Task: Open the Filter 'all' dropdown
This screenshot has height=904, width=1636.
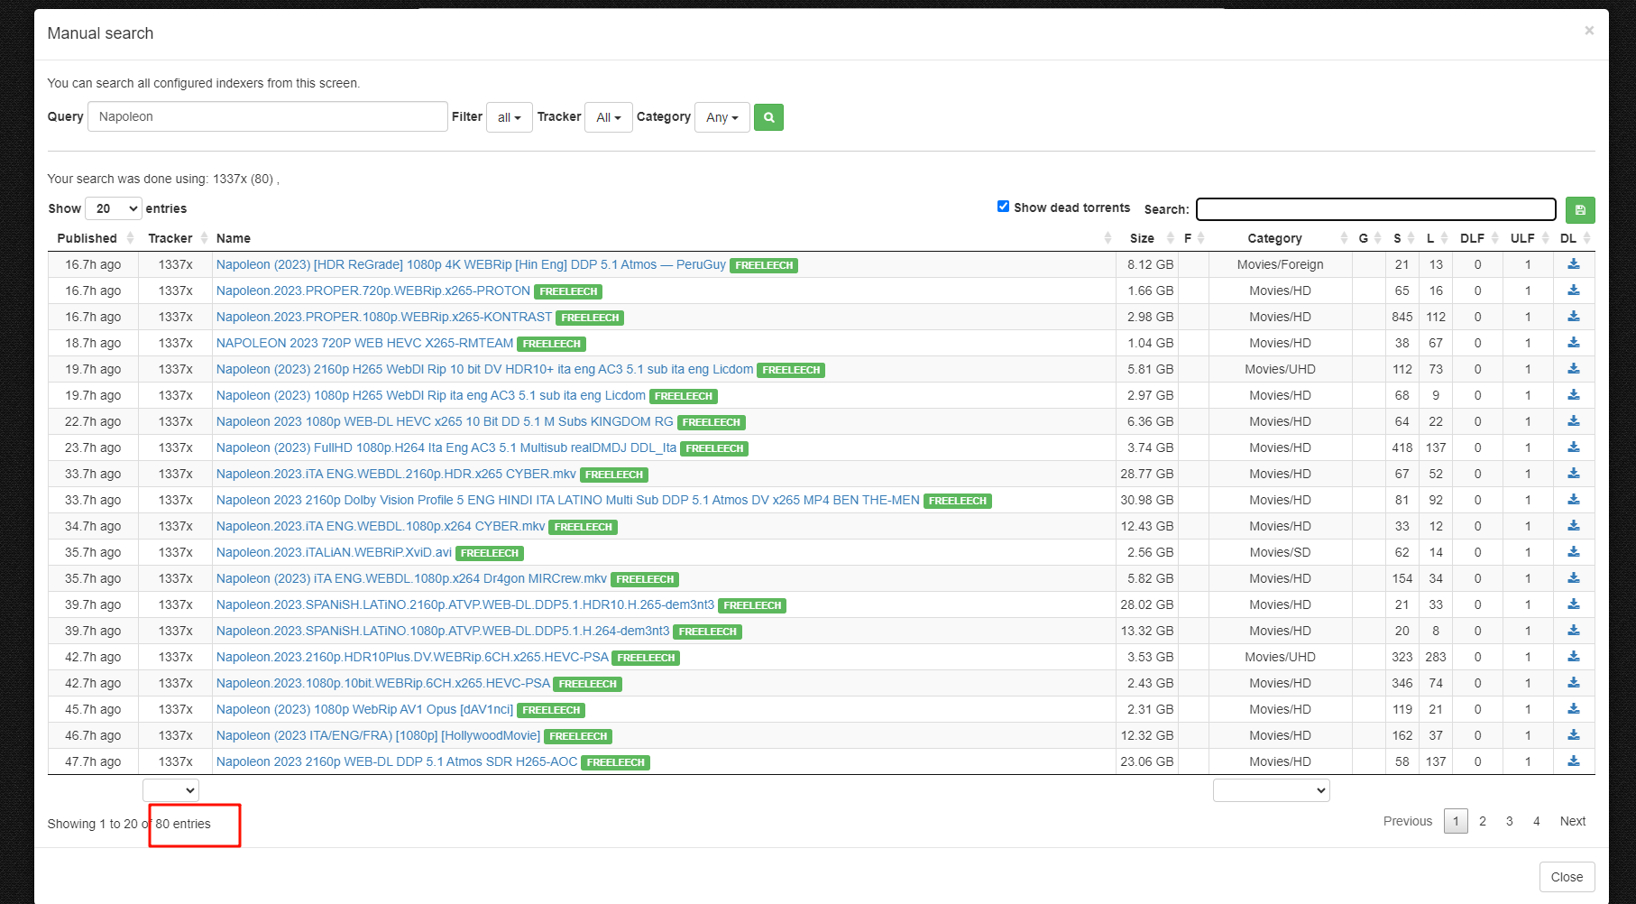Action: (509, 117)
